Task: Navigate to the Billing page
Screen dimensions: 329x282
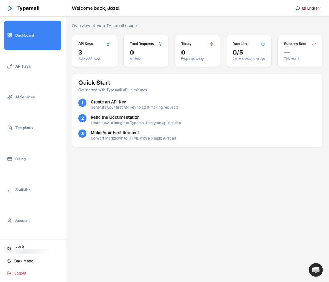Action: [x=21, y=159]
